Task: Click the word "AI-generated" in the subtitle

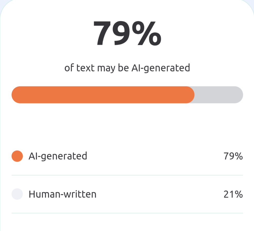Action: pos(161,68)
